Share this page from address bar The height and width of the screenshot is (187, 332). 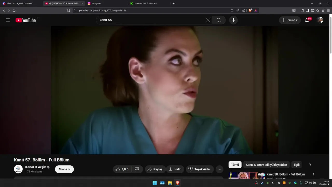tap(244, 10)
